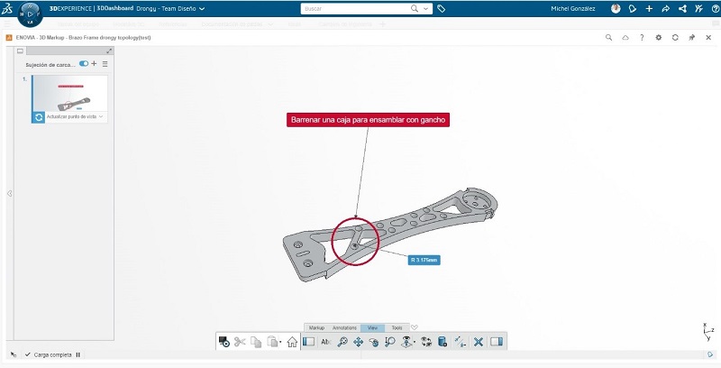The width and height of the screenshot is (721, 368).
Task: Click the scissors cut icon
Action: tap(240, 342)
